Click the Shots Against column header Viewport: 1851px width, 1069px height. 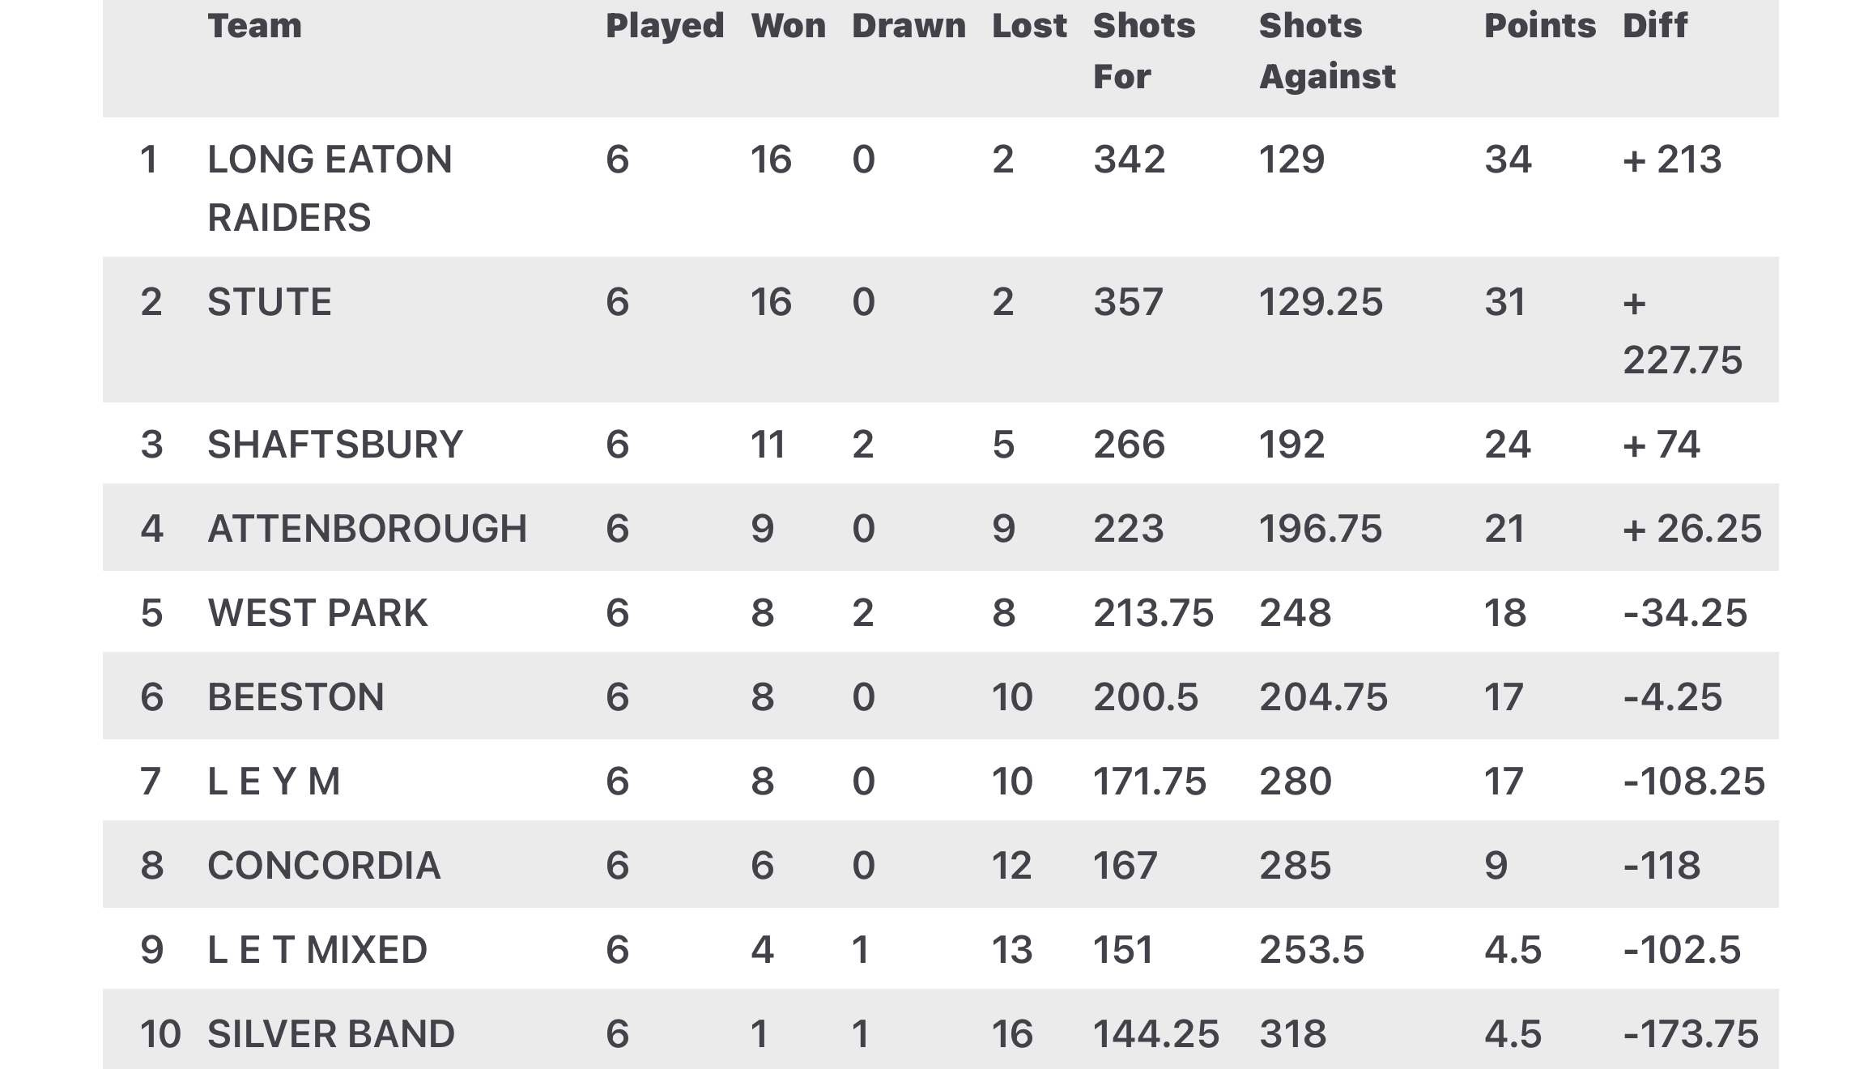1326,50
